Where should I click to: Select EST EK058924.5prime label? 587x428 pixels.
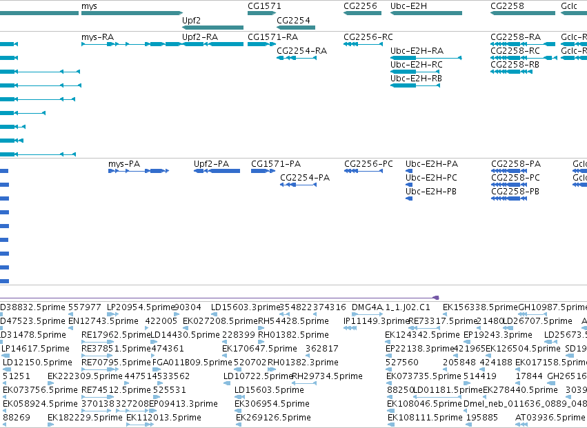pos(41,404)
